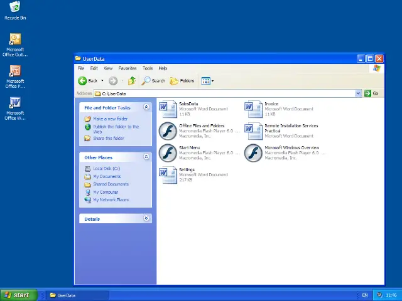Click the My Network Places link

(111, 199)
